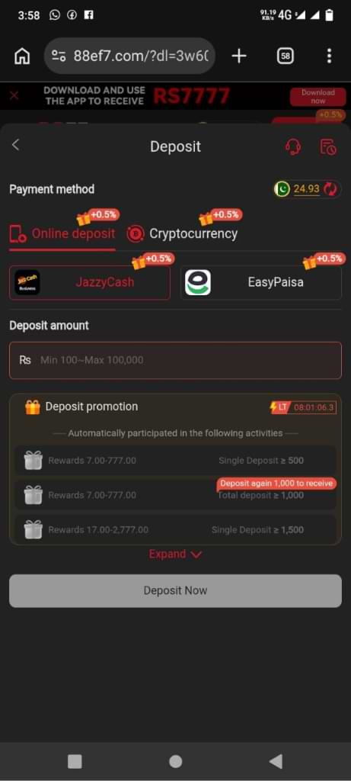Select JazzyCash payment option
Image resolution: width=351 pixels, height=781 pixels.
pyautogui.click(x=90, y=282)
